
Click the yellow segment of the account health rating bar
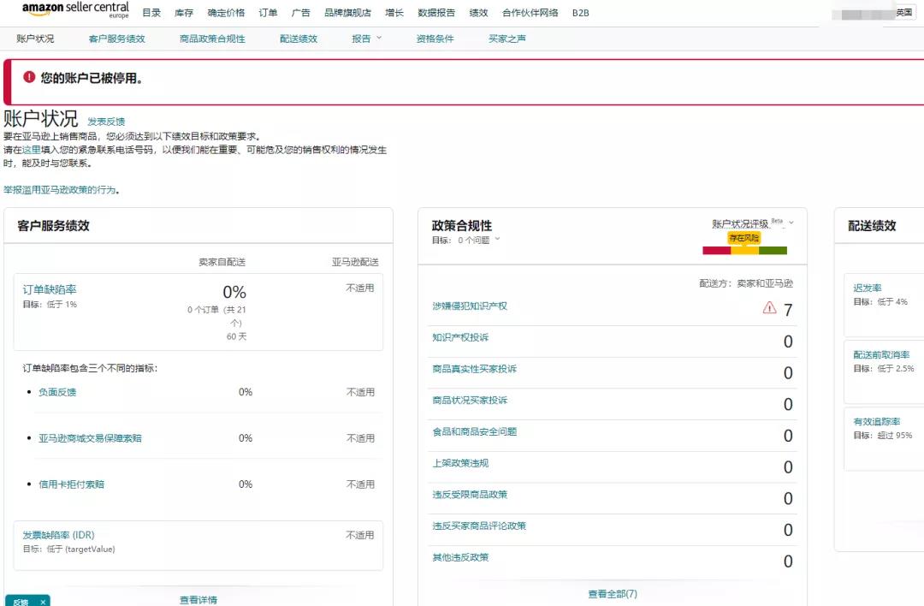743,250
